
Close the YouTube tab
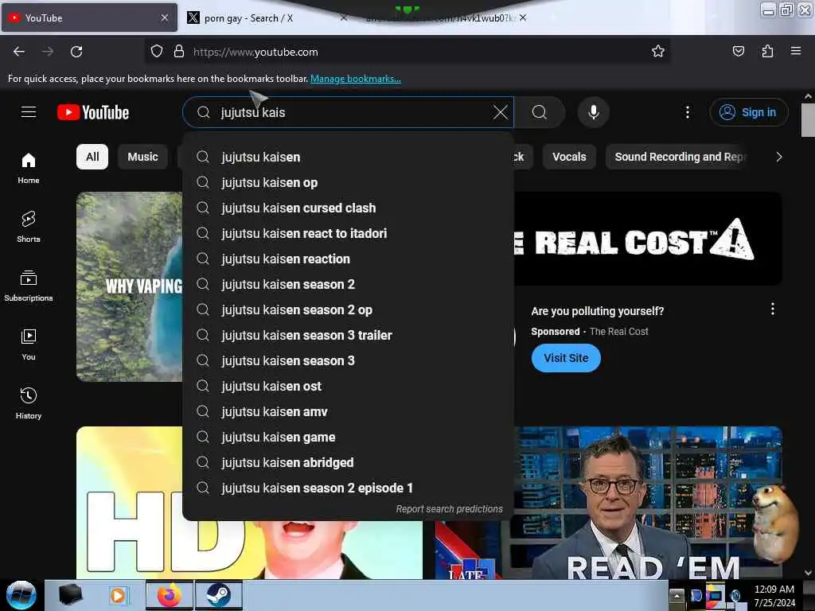pyautogui.click(x=164, y=18)
